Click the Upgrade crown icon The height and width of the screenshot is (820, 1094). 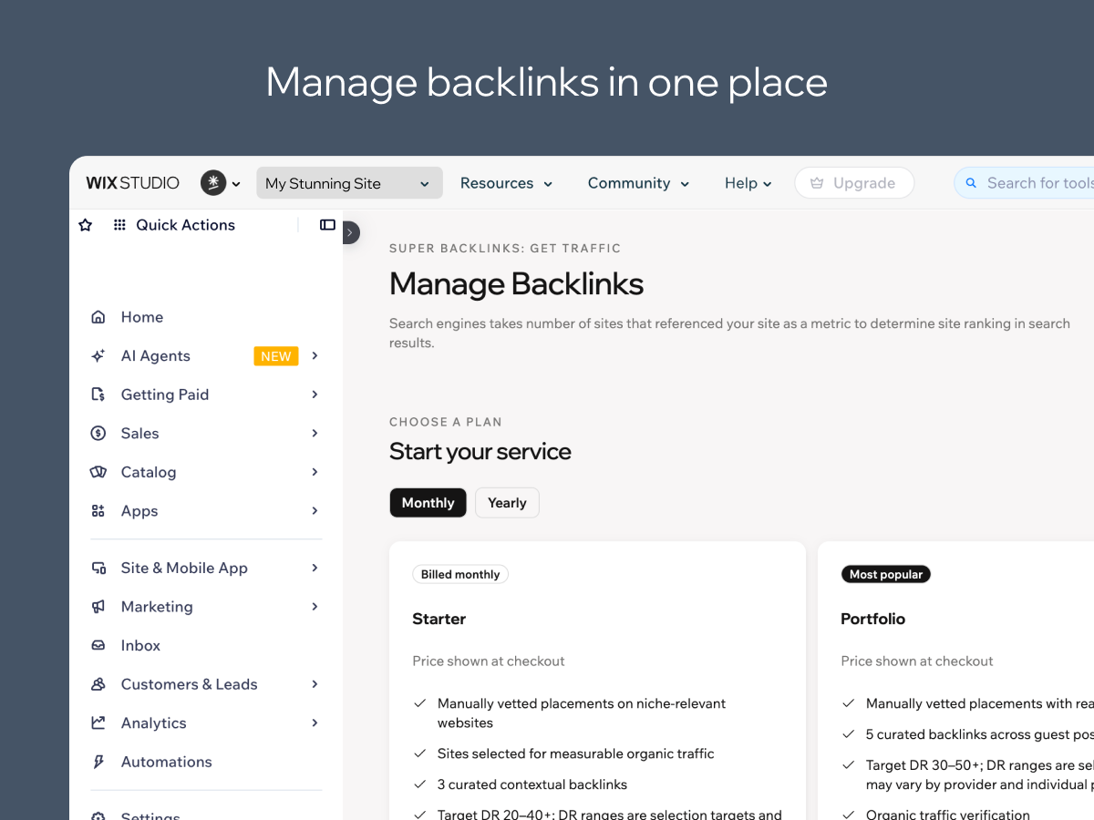click(817, 183)
